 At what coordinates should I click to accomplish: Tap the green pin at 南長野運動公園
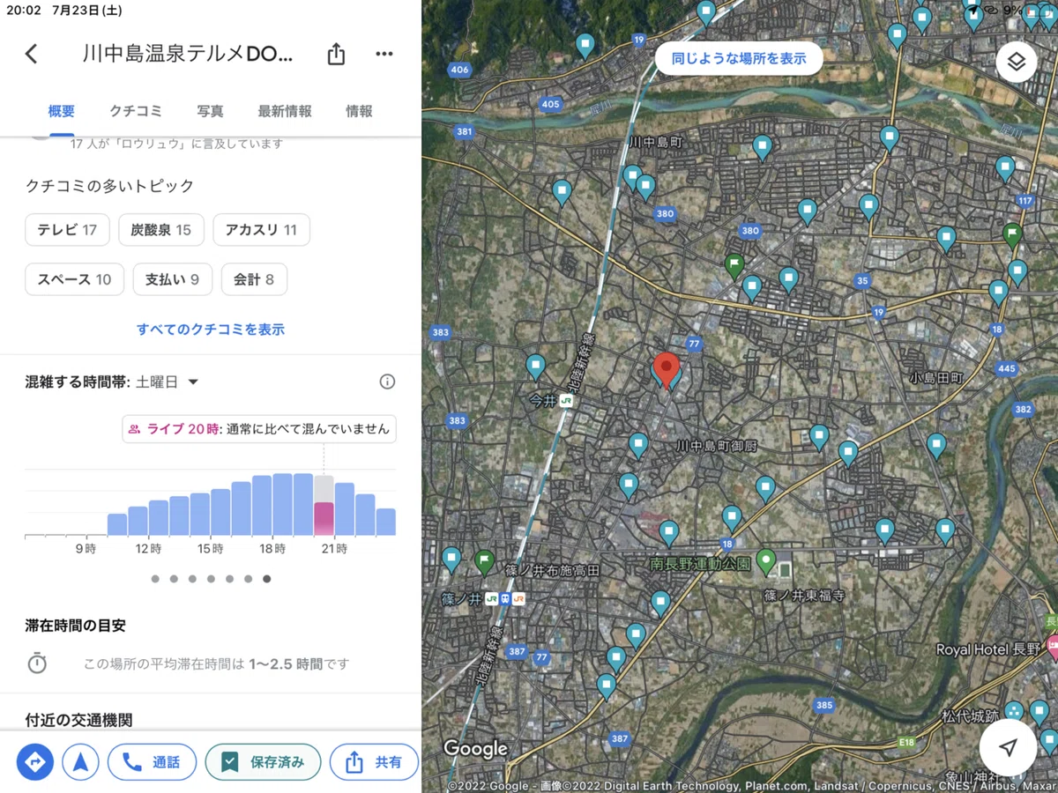[x=766, y=560]
